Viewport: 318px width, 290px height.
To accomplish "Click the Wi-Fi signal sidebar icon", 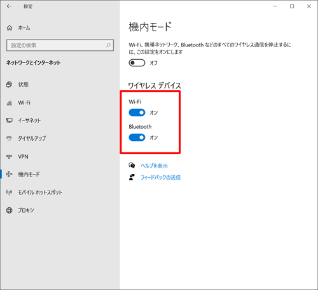I will coord(9,103).
